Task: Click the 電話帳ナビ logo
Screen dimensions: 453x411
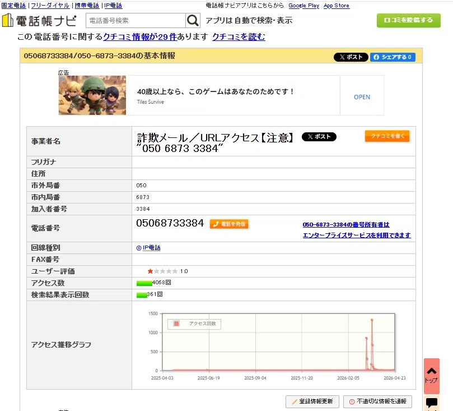Action: tap(39, 21)
